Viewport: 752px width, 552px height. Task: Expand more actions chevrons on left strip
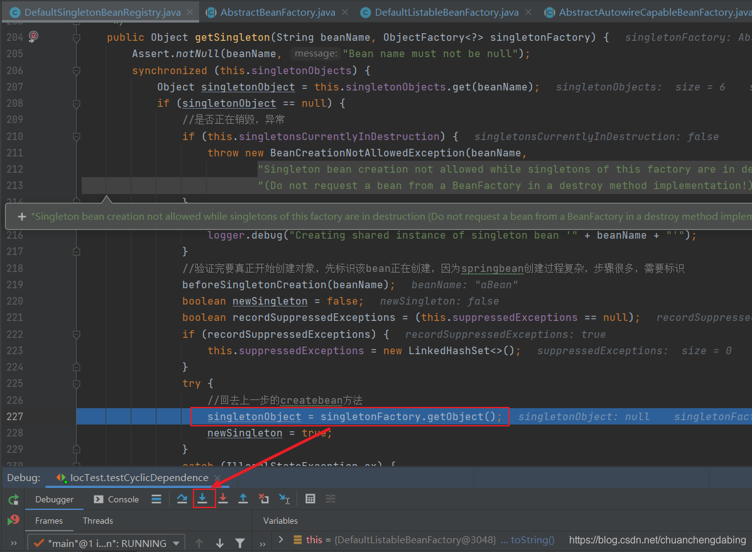point(13,543)
